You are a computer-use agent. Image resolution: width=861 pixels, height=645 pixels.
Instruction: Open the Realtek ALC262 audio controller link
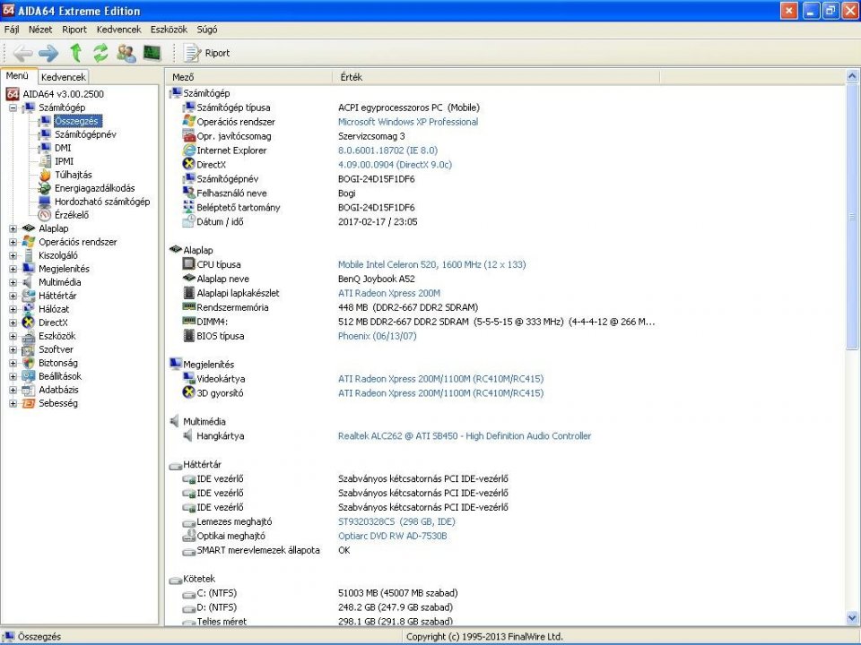[465, 435]
